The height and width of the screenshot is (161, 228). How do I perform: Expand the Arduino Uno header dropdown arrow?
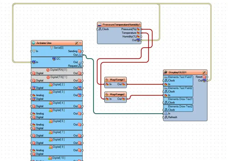[80, 43]
